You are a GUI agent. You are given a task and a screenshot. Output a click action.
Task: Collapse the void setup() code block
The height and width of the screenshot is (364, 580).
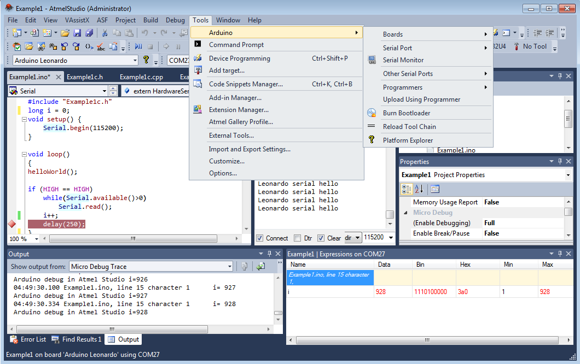coord(24,119)
